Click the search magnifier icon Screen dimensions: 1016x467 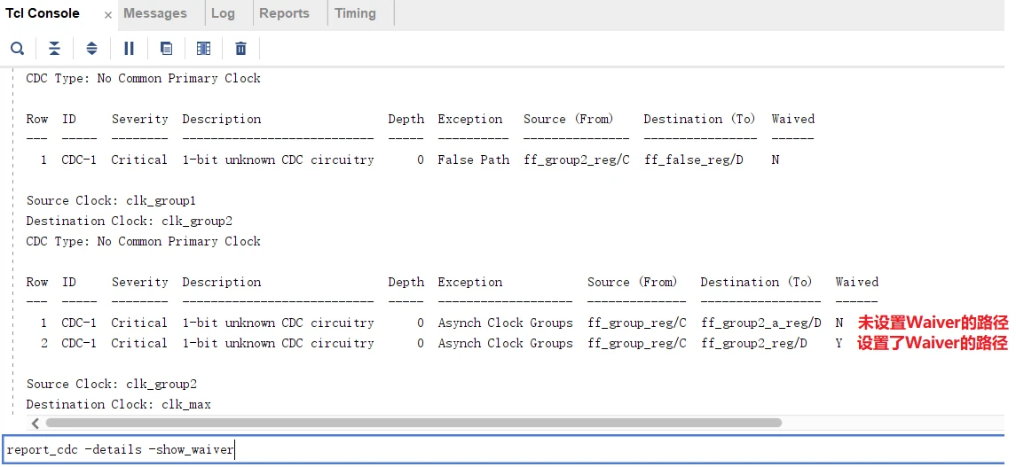pyautogui.click(x=17, y=49)
